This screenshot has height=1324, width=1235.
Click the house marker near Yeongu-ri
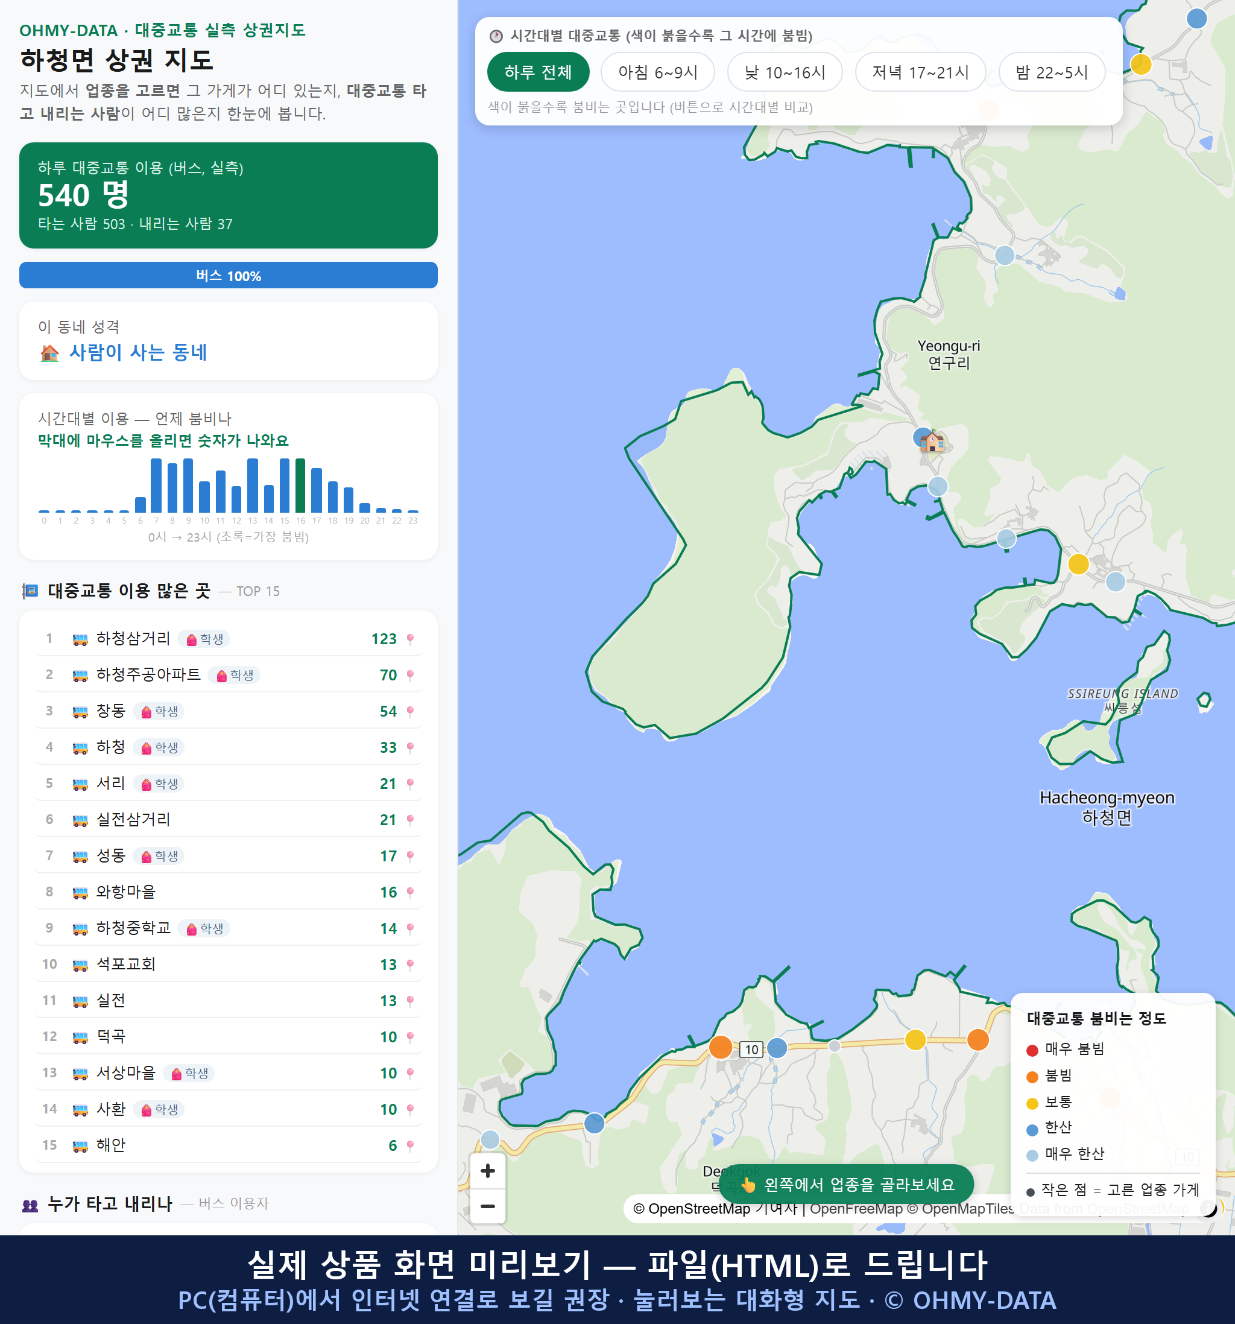pos(933,441)
